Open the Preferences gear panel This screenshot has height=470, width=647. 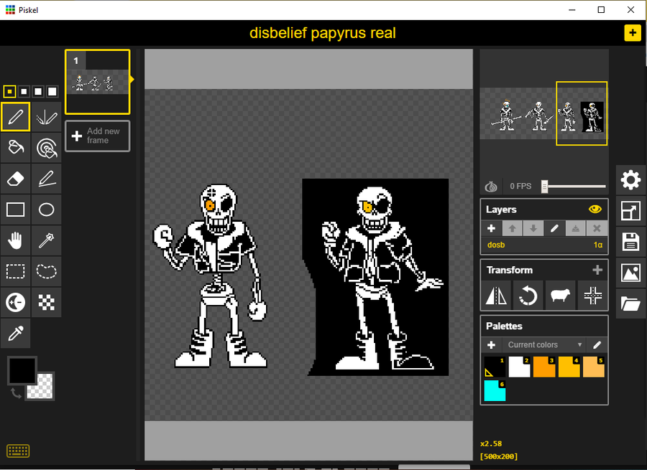[630, 180]
